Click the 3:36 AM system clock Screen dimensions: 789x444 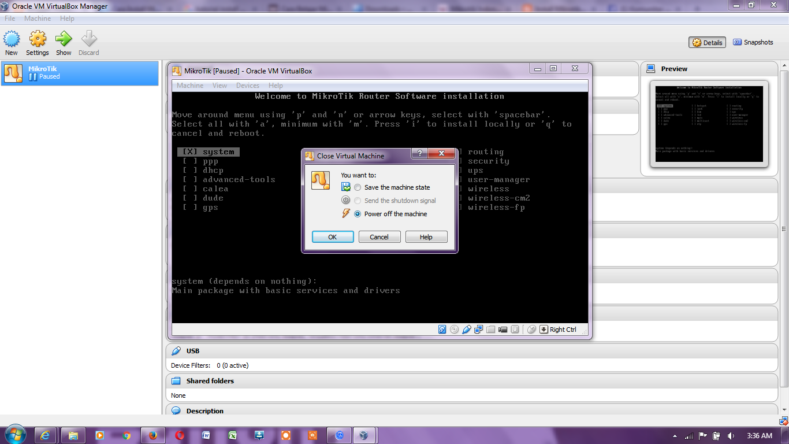tap(760, 435)
